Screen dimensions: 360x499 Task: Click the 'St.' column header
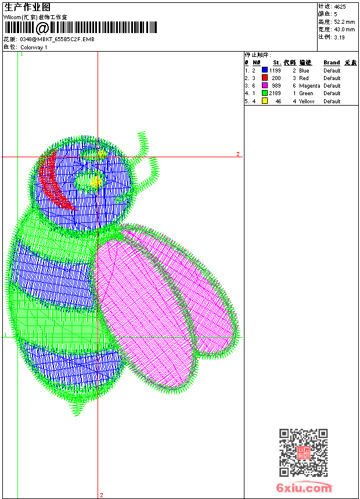(x=277, y=63)
